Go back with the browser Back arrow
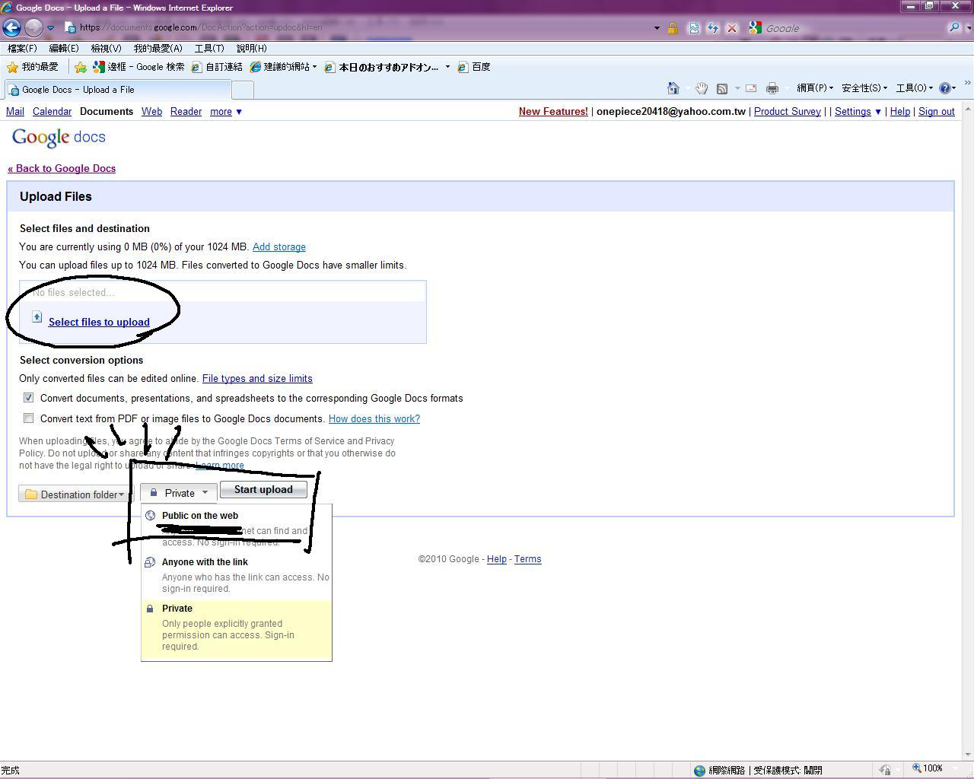Viewport: 974px width, 779px height. click(11, 28)
